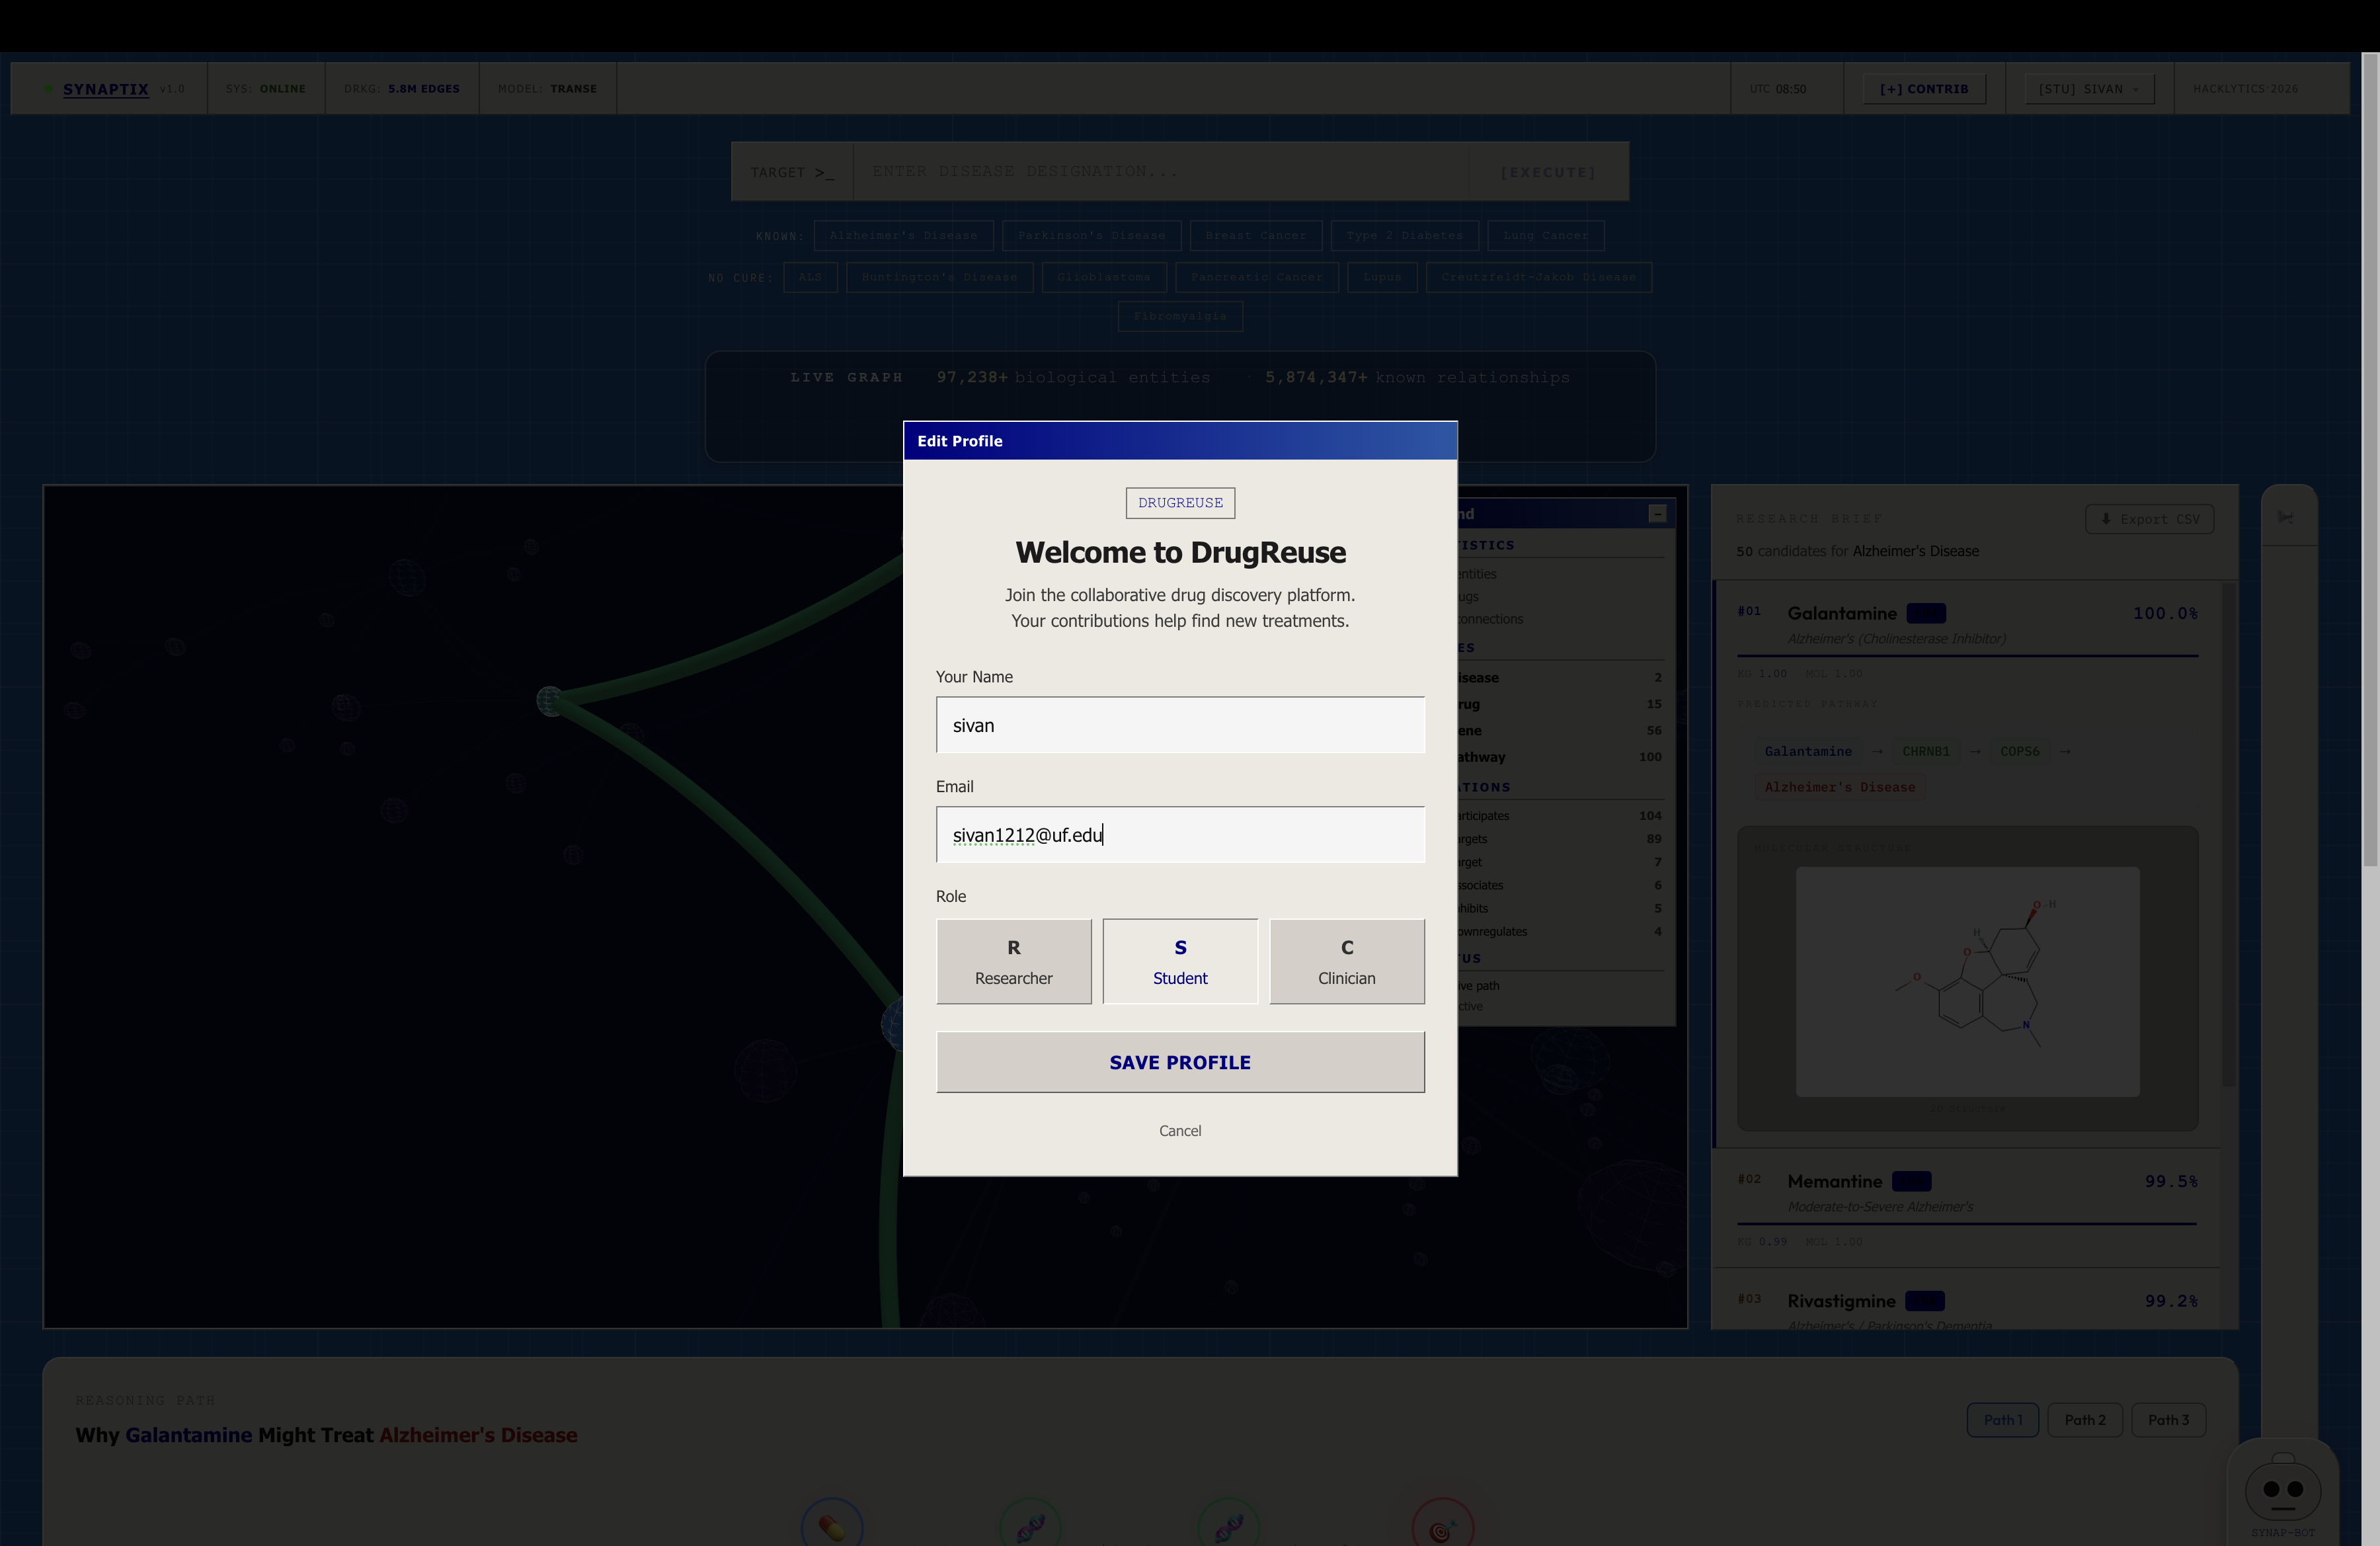Click the side panel pin icon
This screenshot has width=2380, height=1546.
pos(2286,517)
